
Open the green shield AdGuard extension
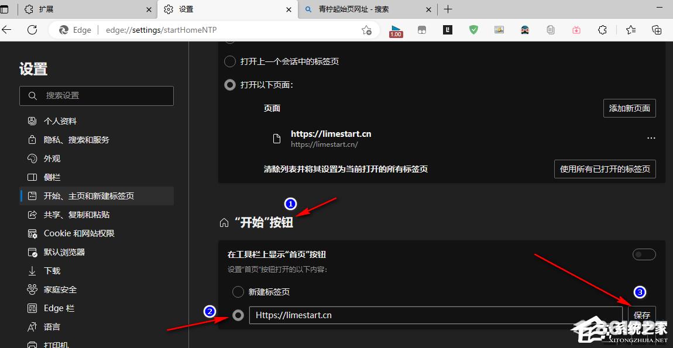click(473, 30)
